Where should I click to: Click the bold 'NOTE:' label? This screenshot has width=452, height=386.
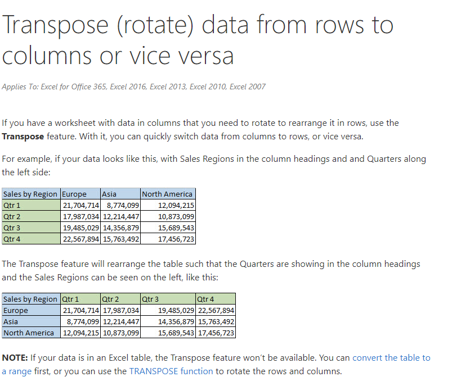pyautogui.click(x=15, y=357)
